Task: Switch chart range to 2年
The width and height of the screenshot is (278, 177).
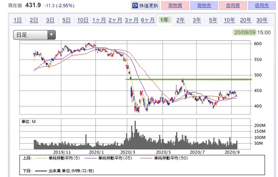Action: coord(180,20)
